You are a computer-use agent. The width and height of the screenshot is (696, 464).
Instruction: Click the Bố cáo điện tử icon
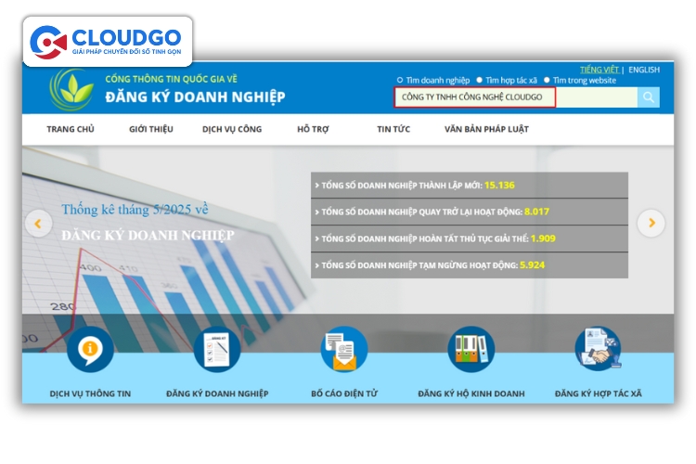coord(344,350)
